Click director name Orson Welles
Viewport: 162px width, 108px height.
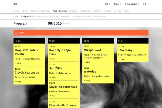point(64,92)
